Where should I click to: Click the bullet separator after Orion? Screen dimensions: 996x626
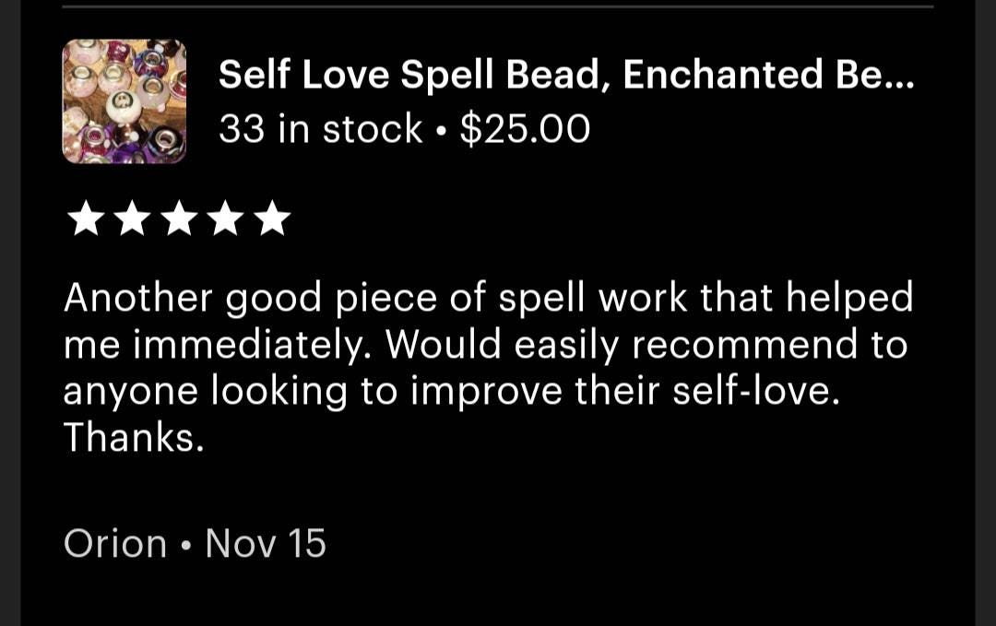(186, 546)
